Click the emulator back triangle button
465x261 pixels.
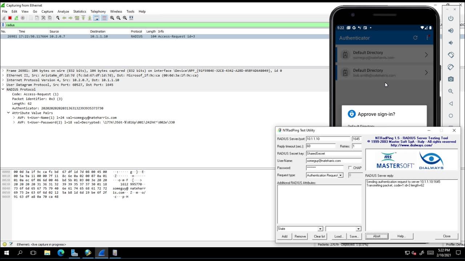click(451, 104)
